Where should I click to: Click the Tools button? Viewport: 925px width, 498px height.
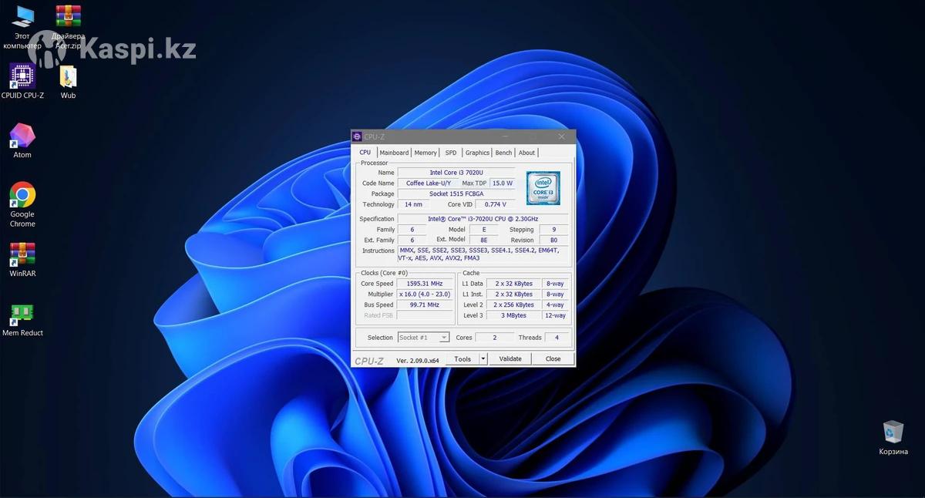[462, 359]
